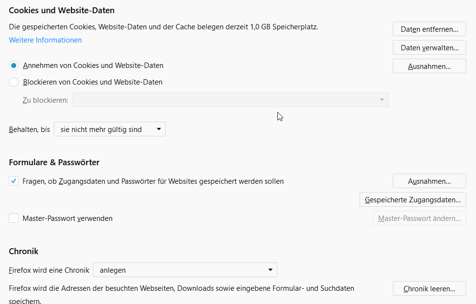The width and height of the screenshot is (476, 304).
Task: Toggle 'Fragen, ob Zugangsdaten' checkbox
Action: [14, 181]
